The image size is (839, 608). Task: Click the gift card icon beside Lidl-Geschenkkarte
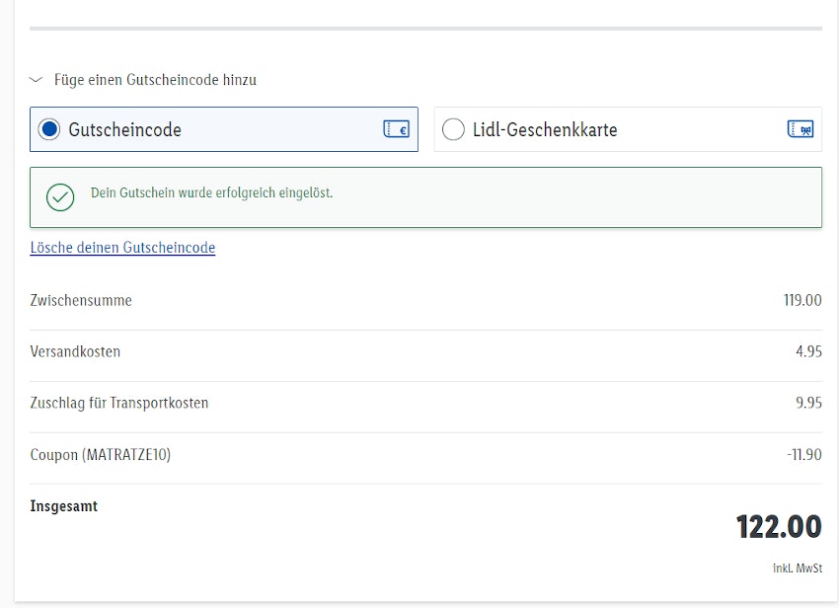[800, 128]
